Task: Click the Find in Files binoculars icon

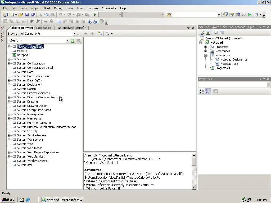Action: 169,15
